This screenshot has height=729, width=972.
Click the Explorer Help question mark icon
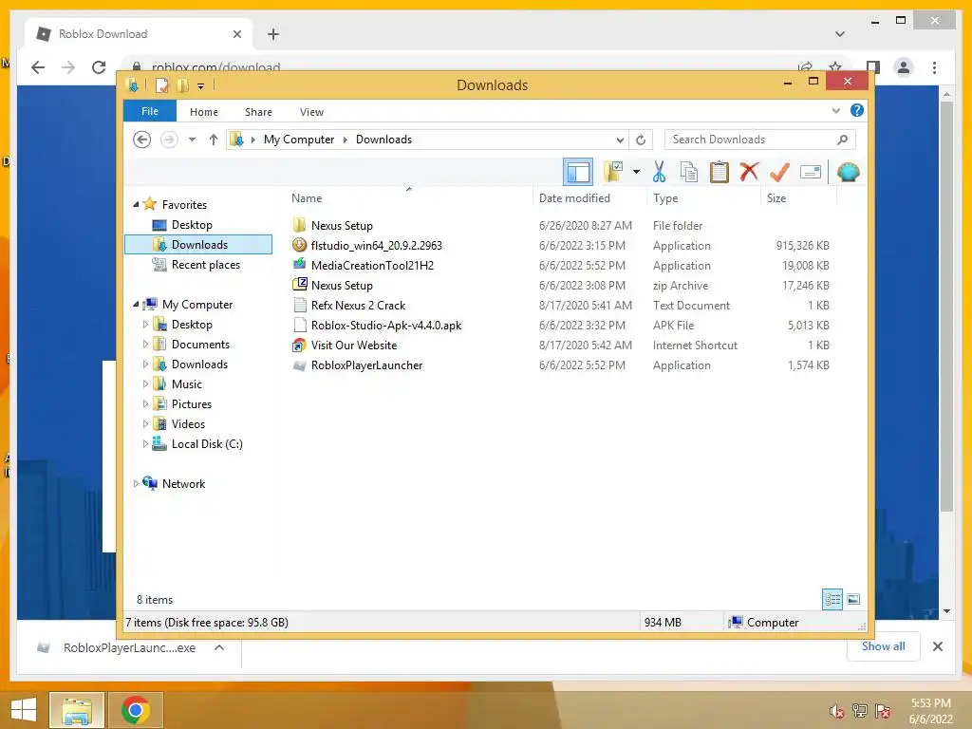click(857, 110)
